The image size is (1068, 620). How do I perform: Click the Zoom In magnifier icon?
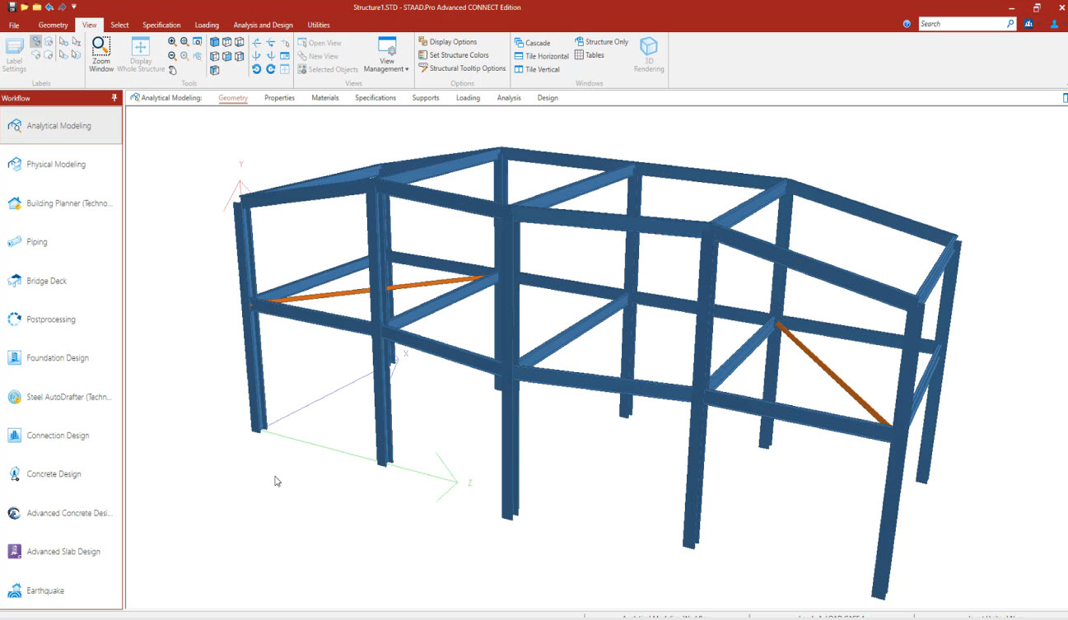click(x=171, y=40)
